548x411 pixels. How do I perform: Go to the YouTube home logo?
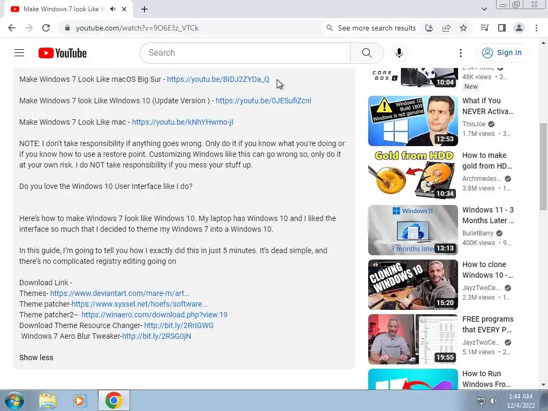[x=63, y=53]
